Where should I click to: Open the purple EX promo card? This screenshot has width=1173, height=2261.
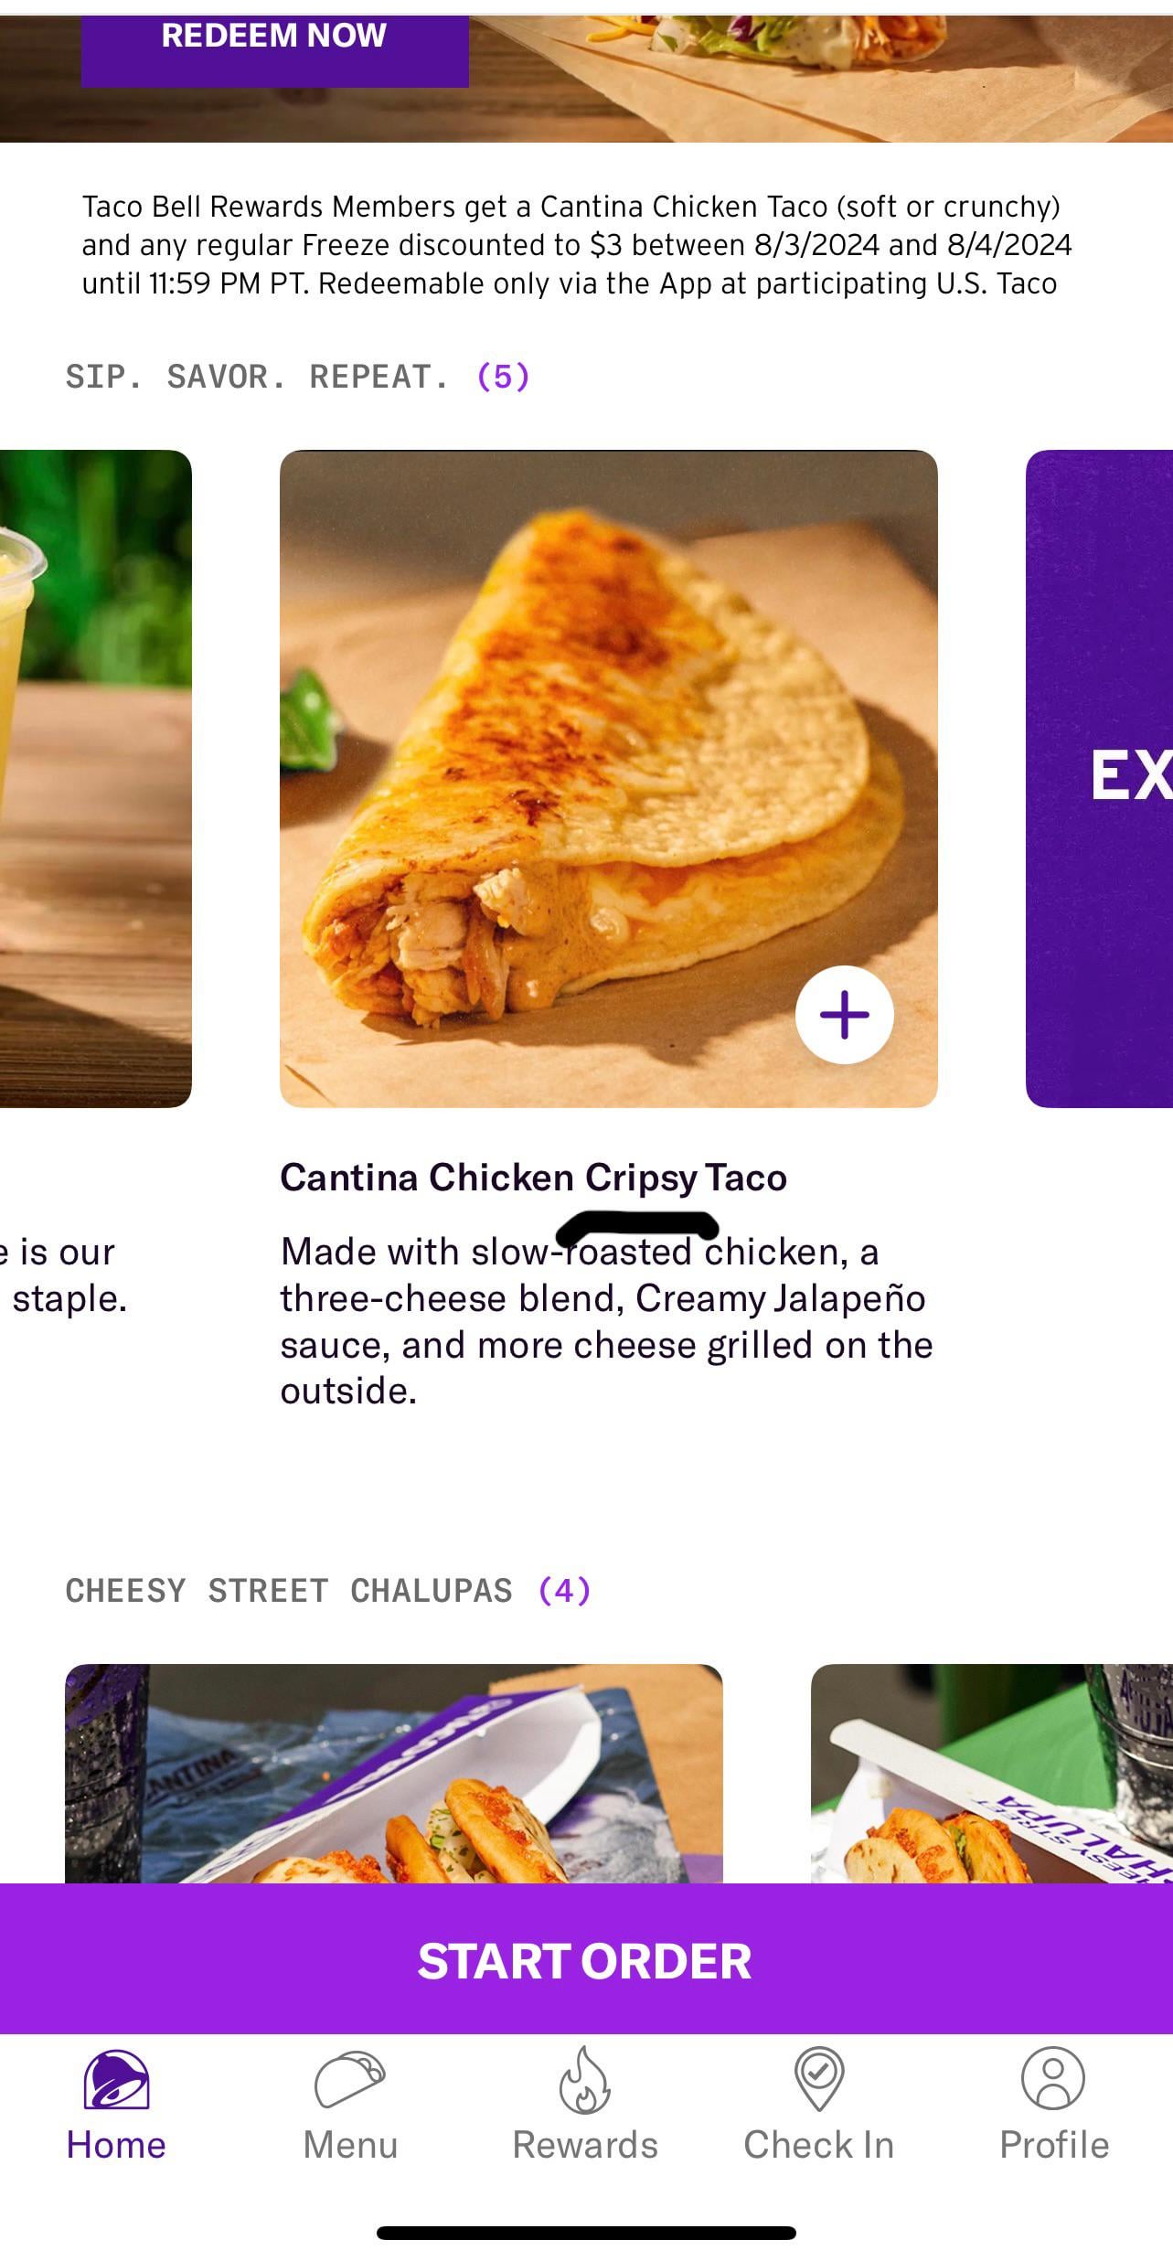1100,777
